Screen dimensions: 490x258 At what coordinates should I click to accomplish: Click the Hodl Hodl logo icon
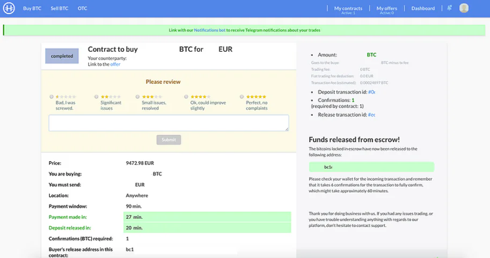coord(9,8)
